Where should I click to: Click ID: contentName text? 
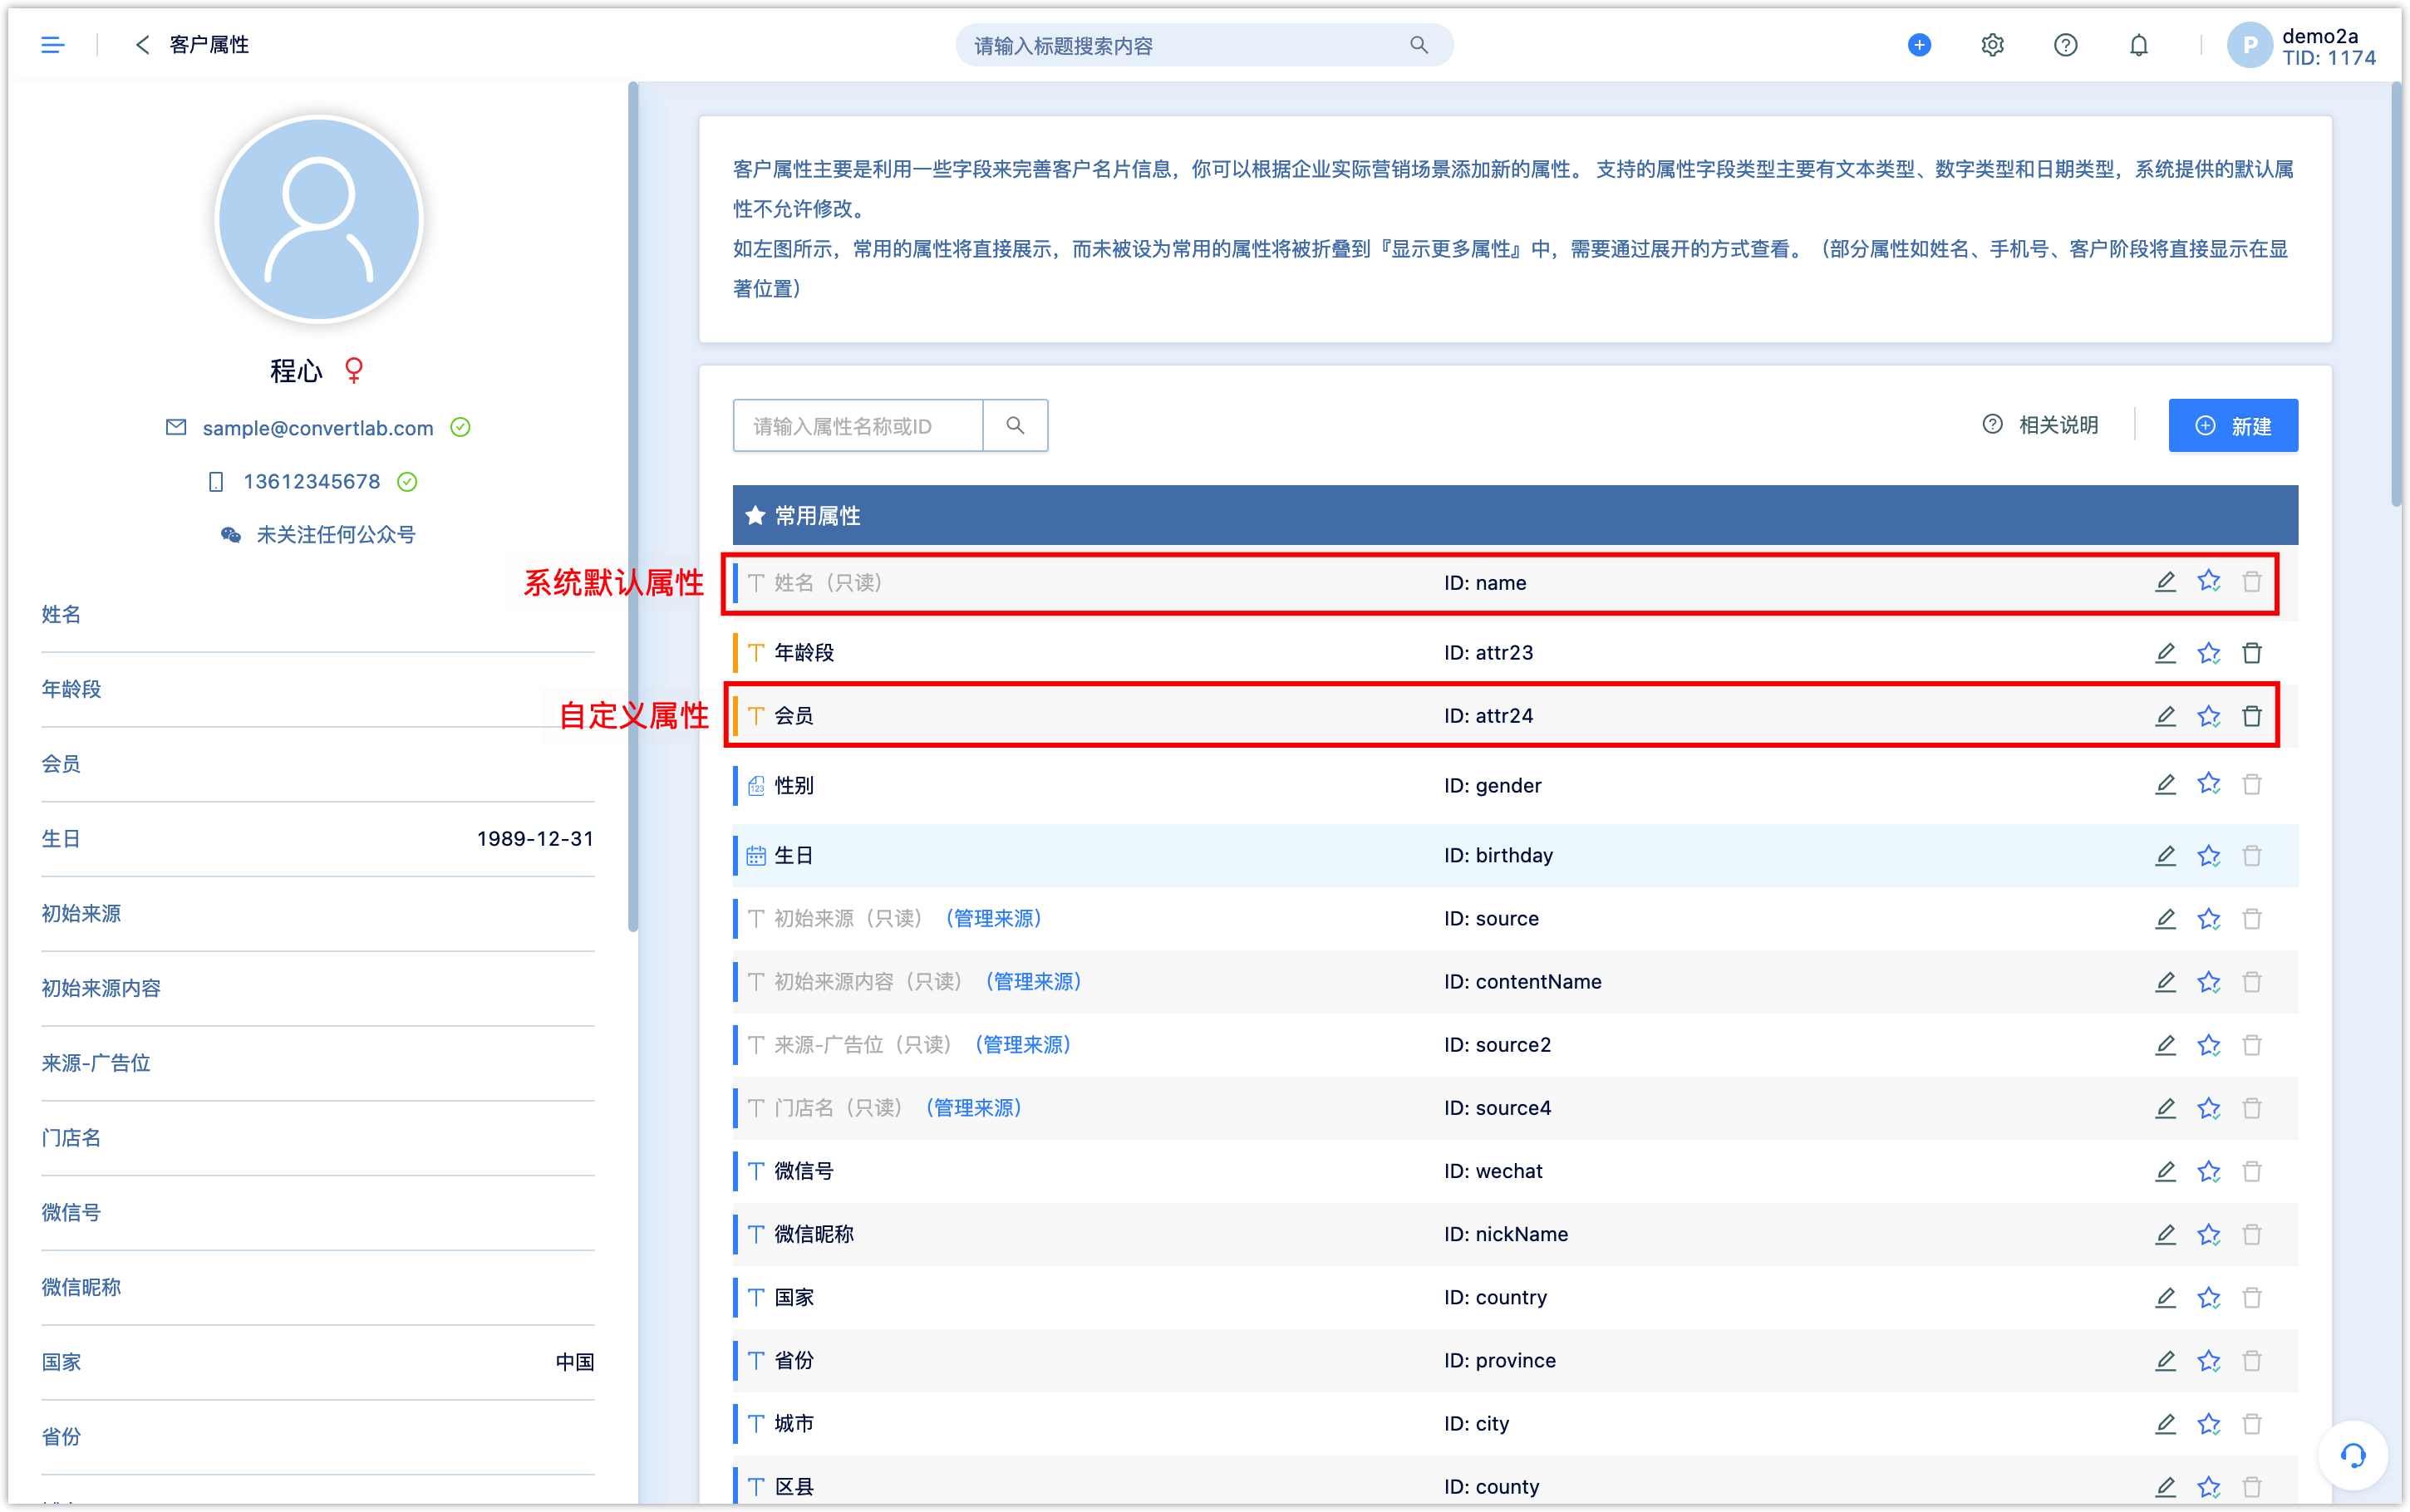(1522, 982)
